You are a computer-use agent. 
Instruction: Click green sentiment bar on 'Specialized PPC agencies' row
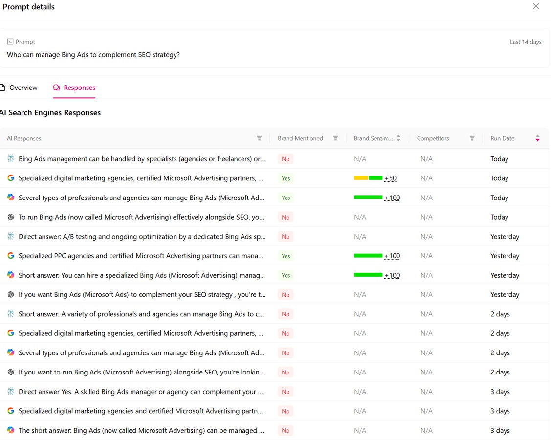368,256
